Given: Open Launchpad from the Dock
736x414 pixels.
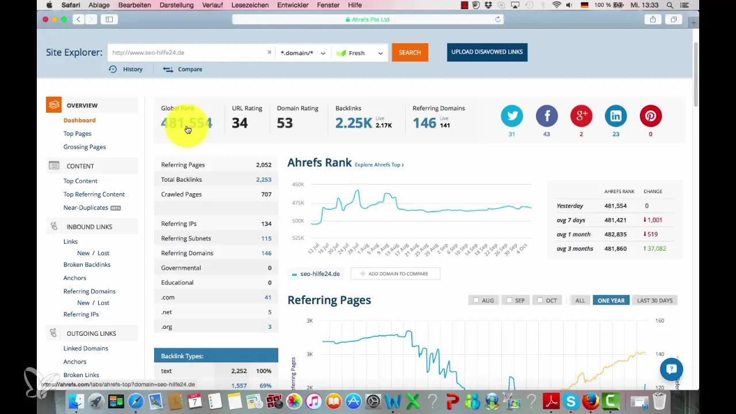Looking at the screenshot, I should (96, 401).
